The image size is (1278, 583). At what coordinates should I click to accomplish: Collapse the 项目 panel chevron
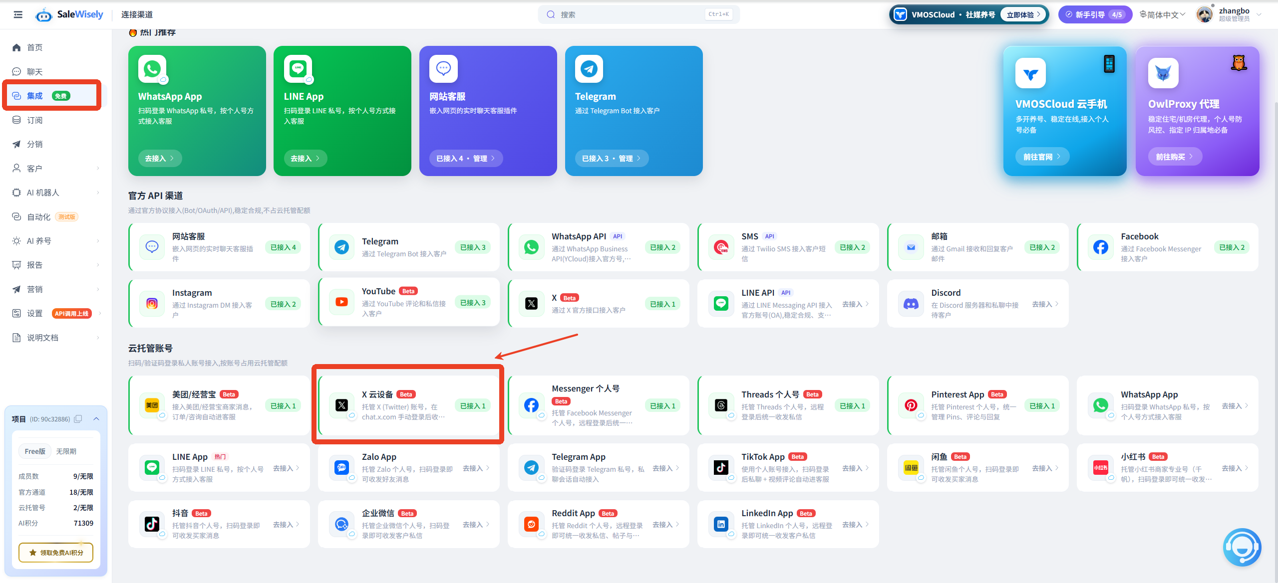coord(96,419)
